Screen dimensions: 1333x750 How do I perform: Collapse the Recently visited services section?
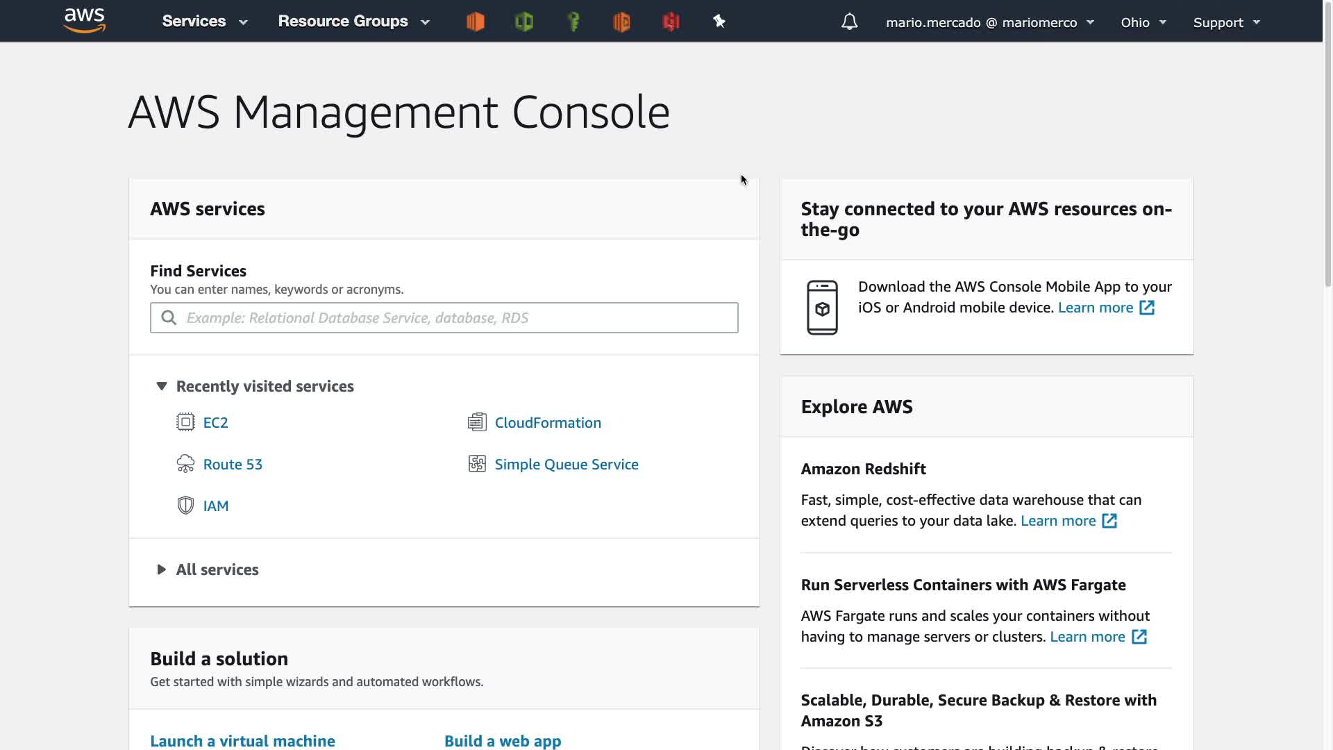162,386
